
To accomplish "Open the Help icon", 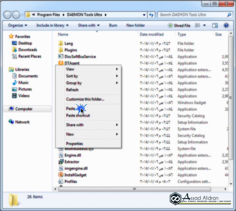I will click(x=226, y=25).
